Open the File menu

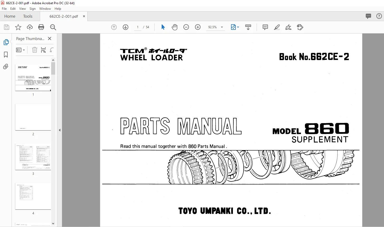point(4,9)
